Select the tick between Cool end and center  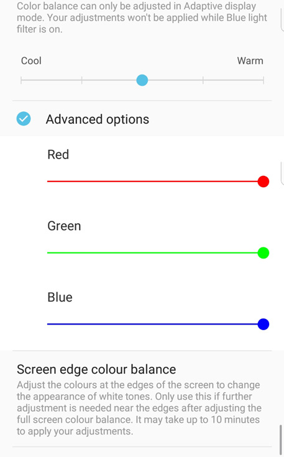click(82, 80)
